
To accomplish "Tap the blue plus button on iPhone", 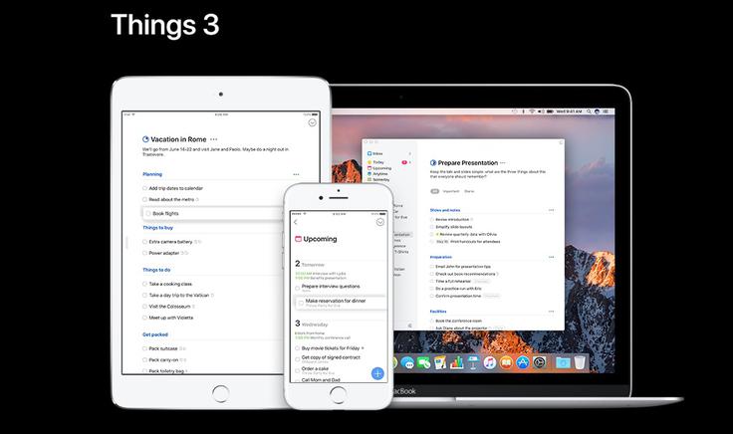I will click(x=377, y=373).
